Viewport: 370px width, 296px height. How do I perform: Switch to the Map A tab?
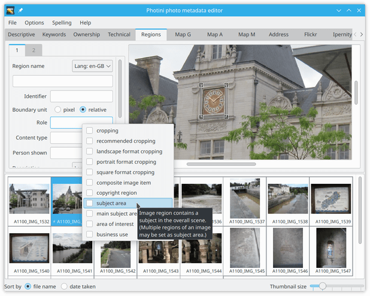coord(215,35)
